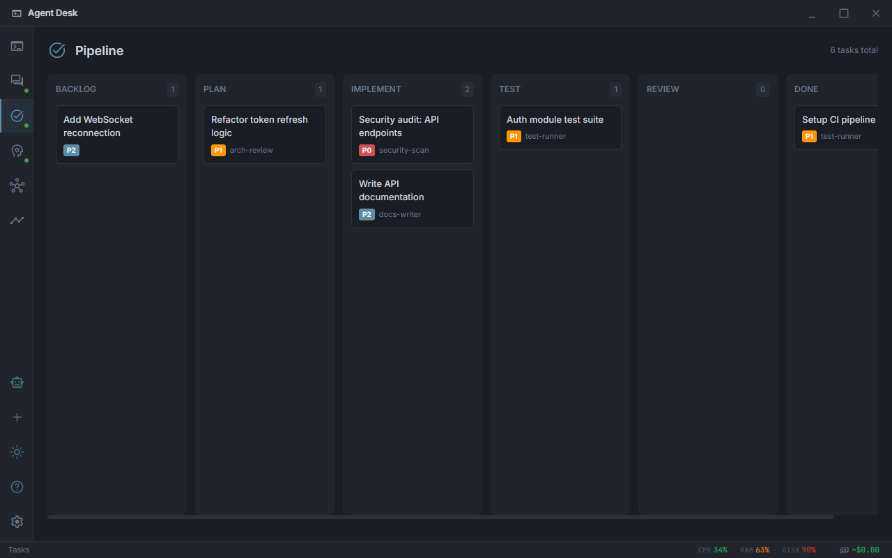Click the P1 badge on Refactor token card
Screen dimensions: 892x558
218,150
